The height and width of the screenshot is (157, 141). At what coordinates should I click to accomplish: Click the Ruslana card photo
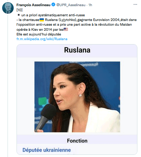point(77,97)
